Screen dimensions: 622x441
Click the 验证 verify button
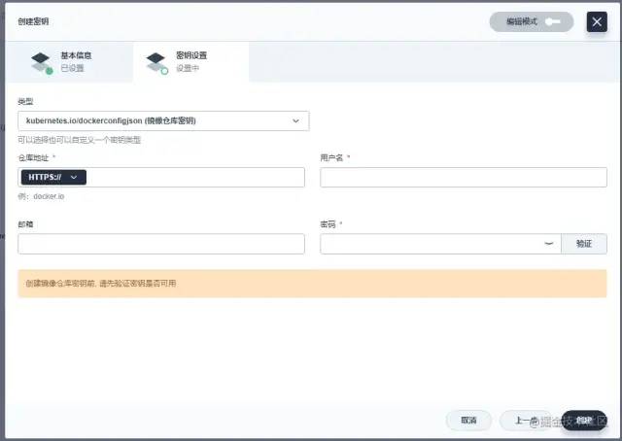point(584,244)
